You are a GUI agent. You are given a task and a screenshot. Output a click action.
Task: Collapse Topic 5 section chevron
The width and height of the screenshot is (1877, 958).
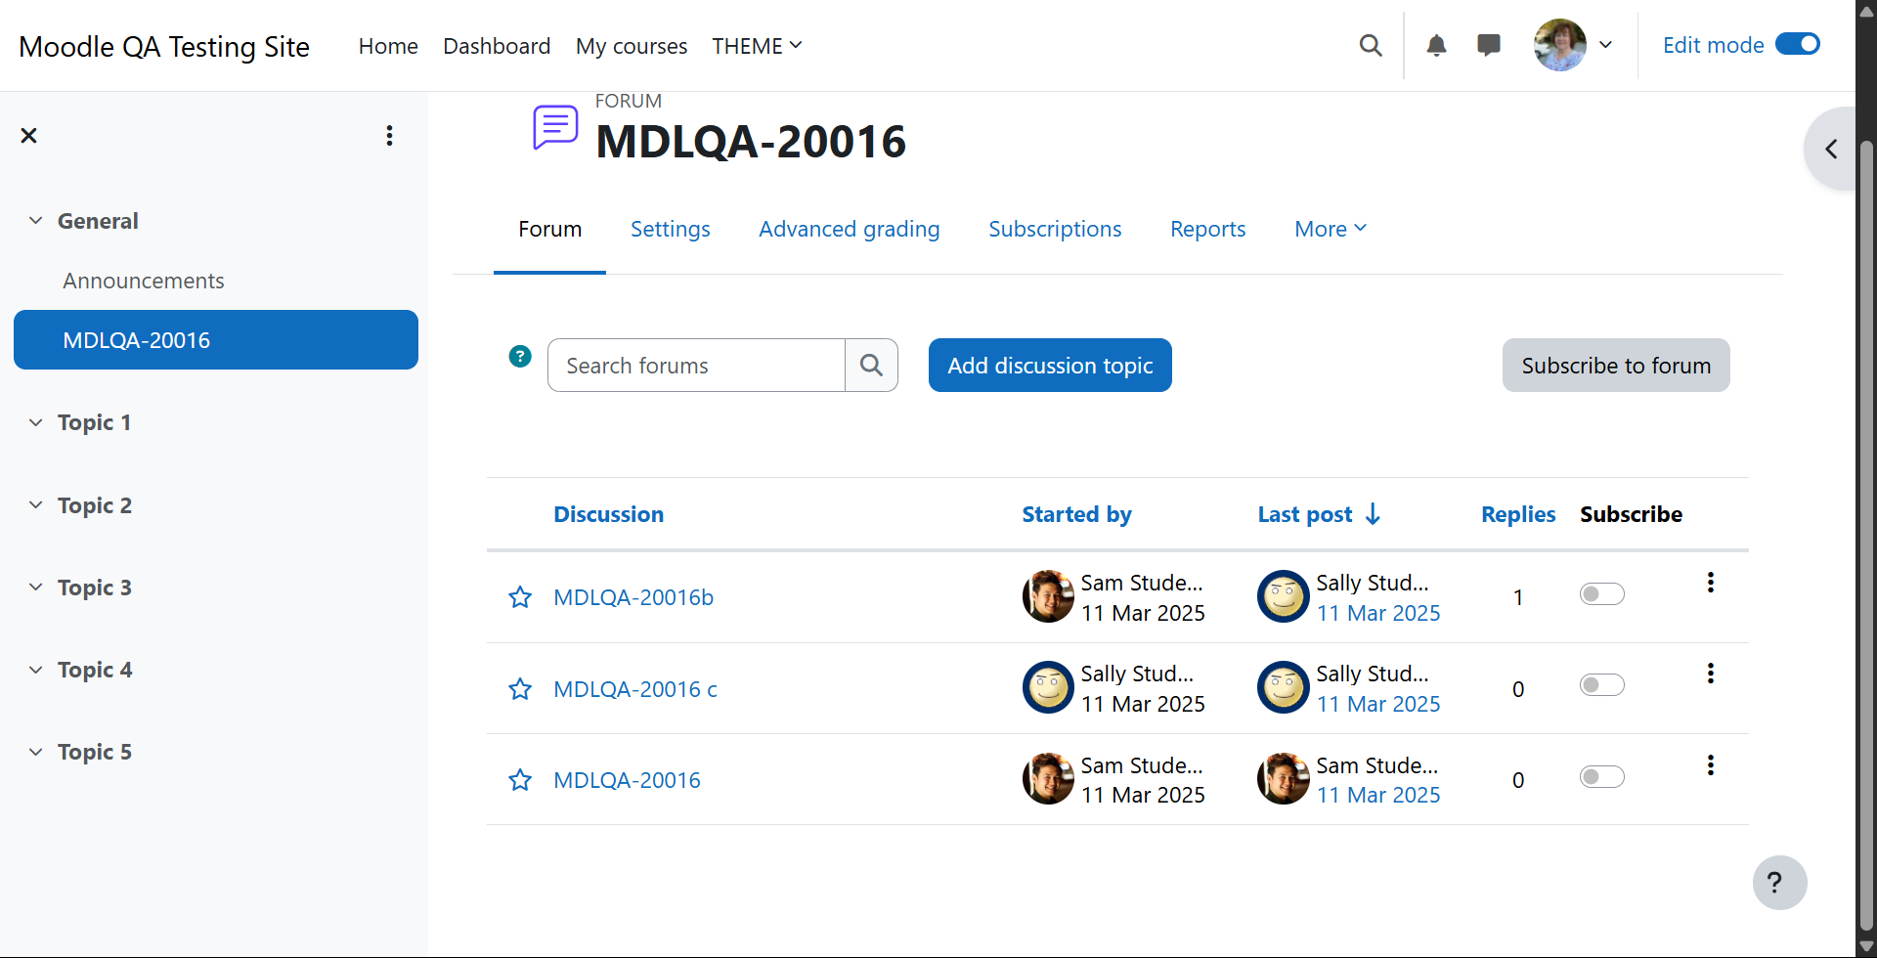[36, 752]
